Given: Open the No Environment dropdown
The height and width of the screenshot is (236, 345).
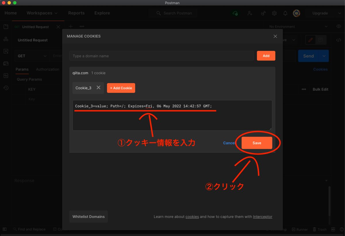Looking at the screenshot, I should 298,27.
